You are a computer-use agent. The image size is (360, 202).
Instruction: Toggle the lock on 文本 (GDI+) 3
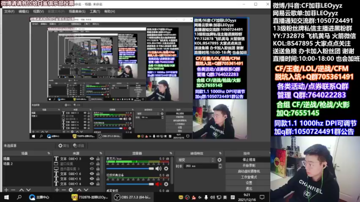click(98, 158)
